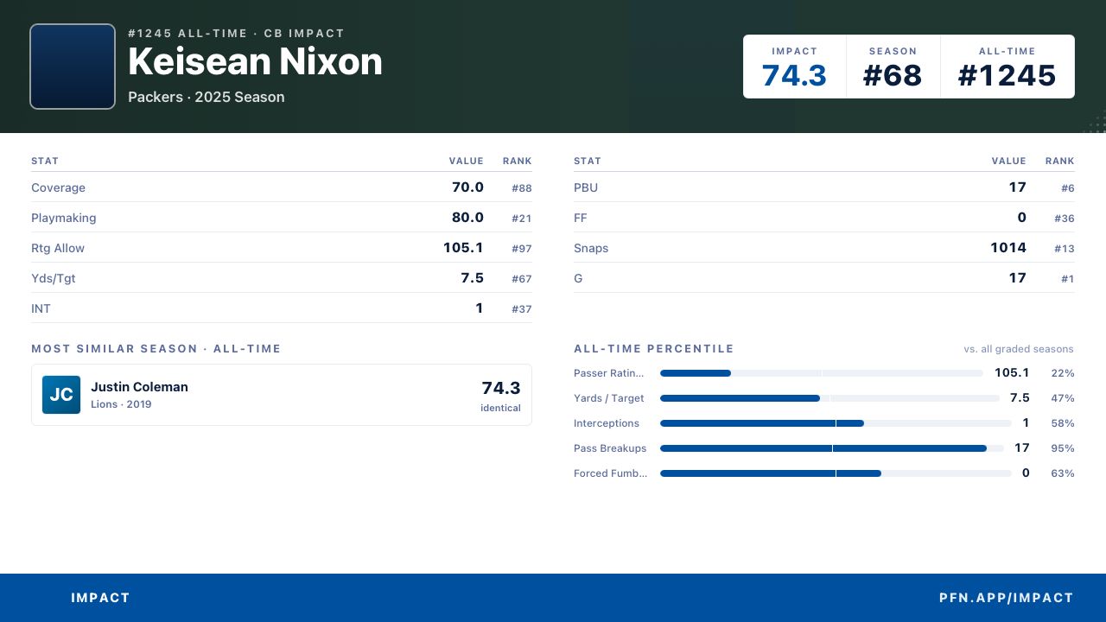Open Justin Coleman similar season card
Viewport: 1106px width, 622px height.
(x=282, y=395)
